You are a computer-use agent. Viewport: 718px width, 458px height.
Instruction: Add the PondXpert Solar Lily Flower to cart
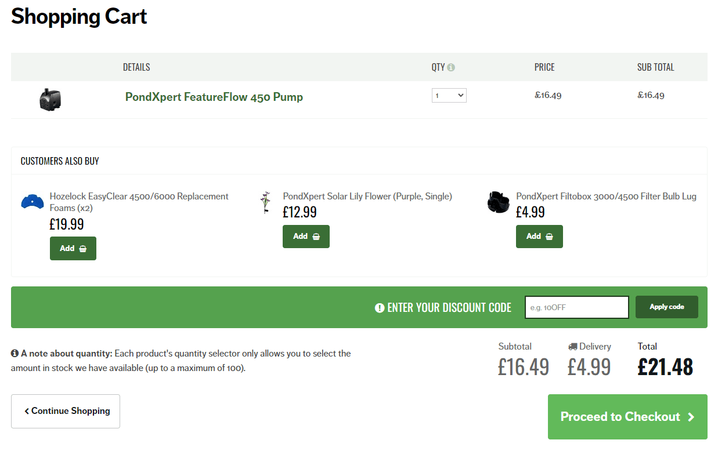306,236
